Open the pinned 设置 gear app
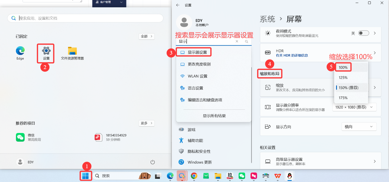The height and width of the screenshot is (182, 389). tap(46, 53)
